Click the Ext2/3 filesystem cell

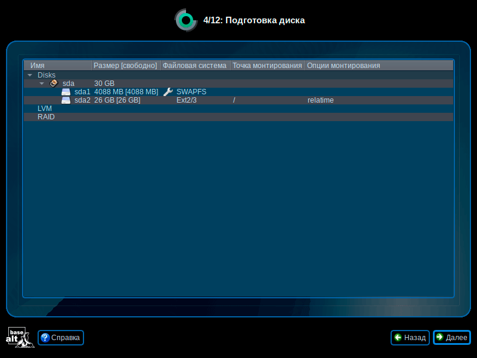click(187, 100)
